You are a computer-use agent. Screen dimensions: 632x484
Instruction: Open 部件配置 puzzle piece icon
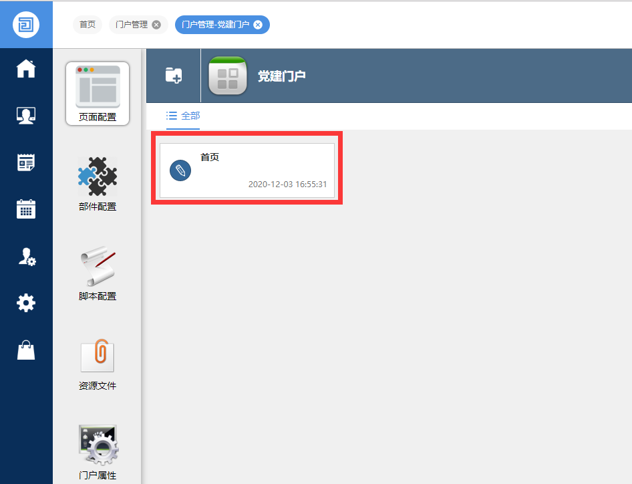98,183
